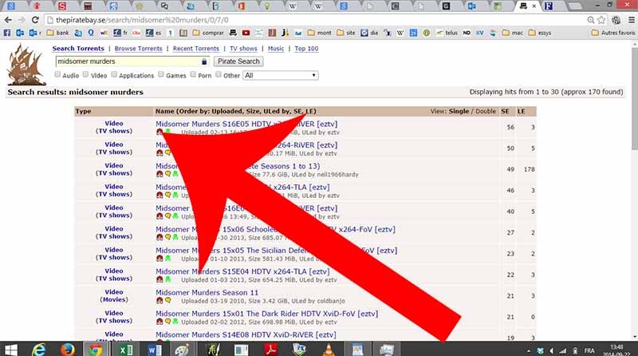This screenshot has width=638, height=356.
Task: Tick the Video checkbox
Action: [85, 74]
